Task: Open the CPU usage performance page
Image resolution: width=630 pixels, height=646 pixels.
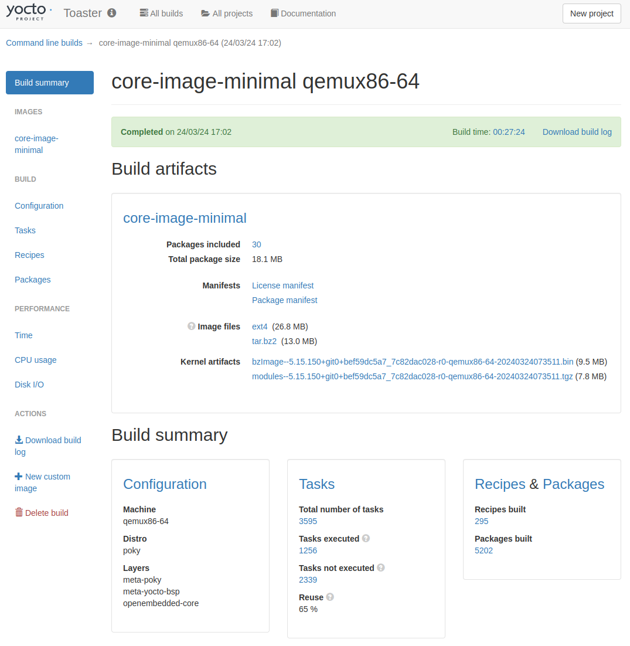Action: [x=36, y=360]
